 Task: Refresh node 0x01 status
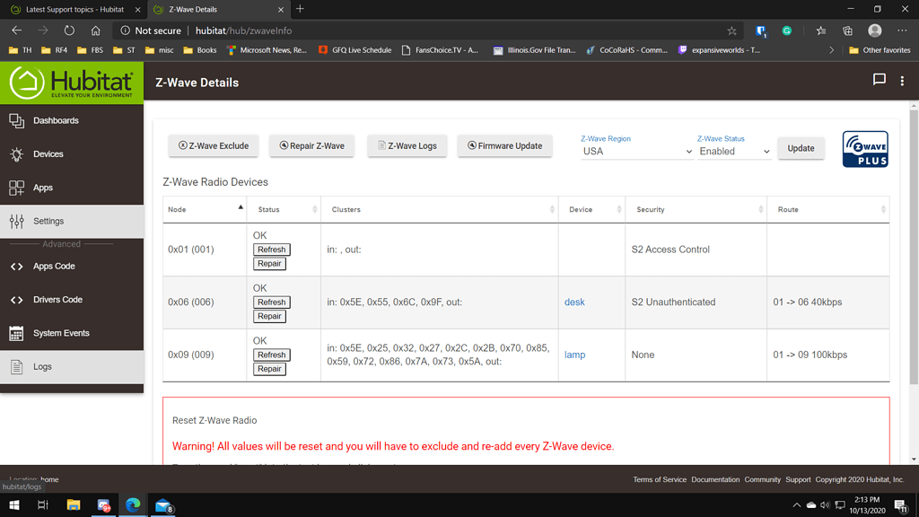click(x=271, y=250)
